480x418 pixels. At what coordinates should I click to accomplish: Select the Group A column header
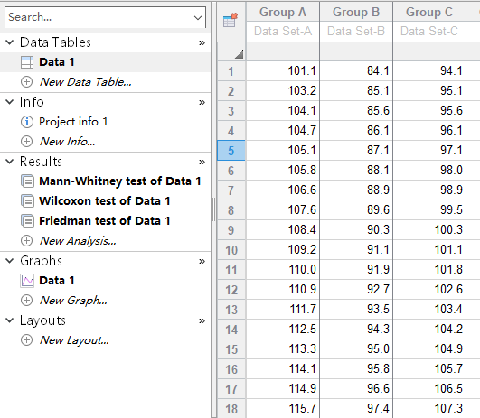tap(283, 13)
